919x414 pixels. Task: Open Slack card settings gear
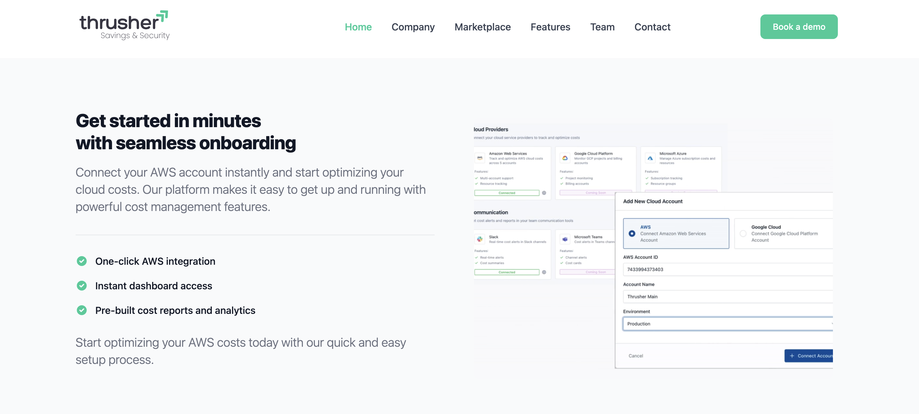(x=544, y=272)
